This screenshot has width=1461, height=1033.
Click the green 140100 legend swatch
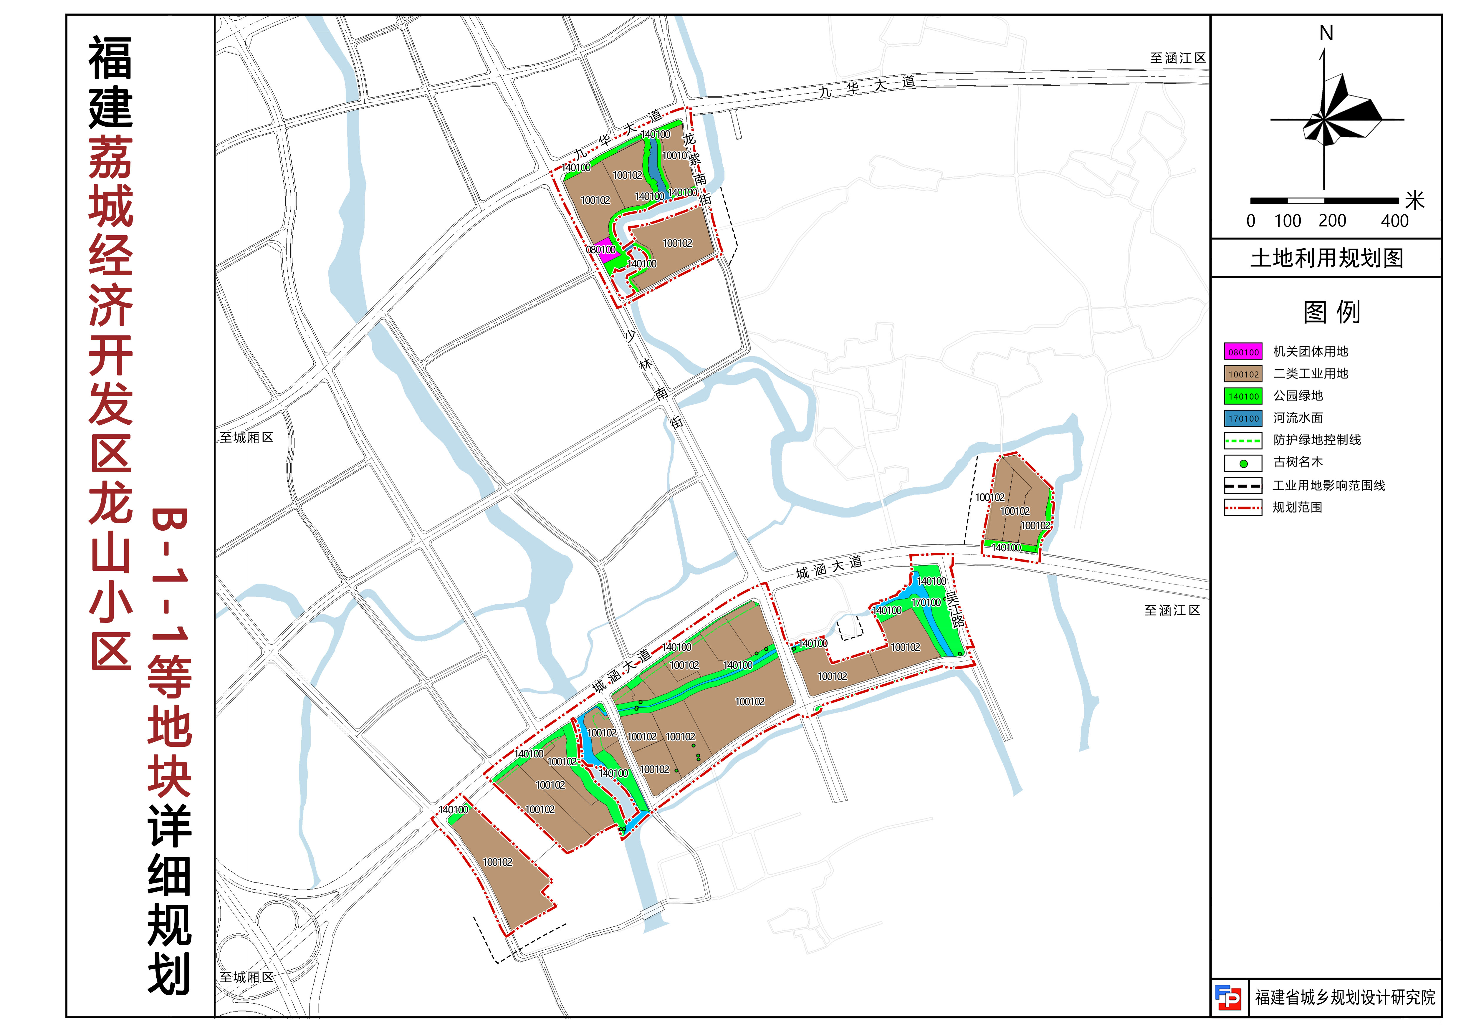point(1243,396)
